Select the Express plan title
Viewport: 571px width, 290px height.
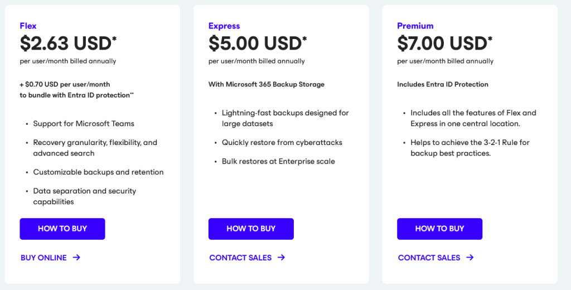[x=224, y=26]
